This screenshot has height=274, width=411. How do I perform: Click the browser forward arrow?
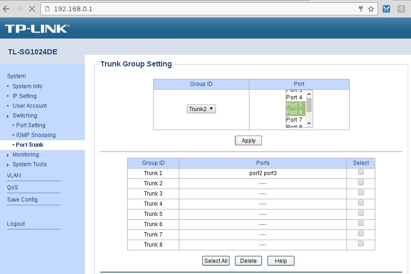point(19,9)
